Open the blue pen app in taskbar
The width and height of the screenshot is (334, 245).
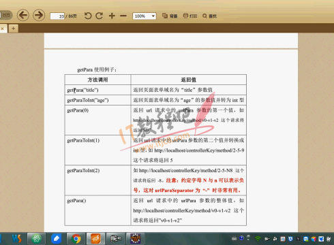click(56, 239)
